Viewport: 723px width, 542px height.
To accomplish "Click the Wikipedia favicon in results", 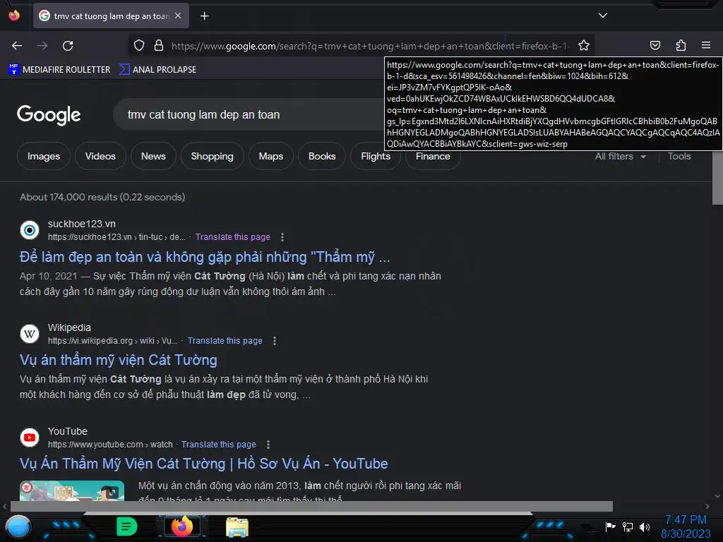I will click(30, 333).
